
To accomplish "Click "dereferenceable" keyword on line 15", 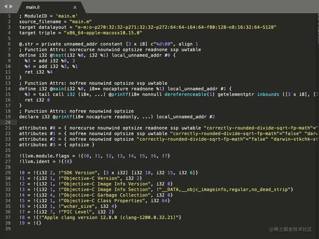I will [x=186, y=94].
